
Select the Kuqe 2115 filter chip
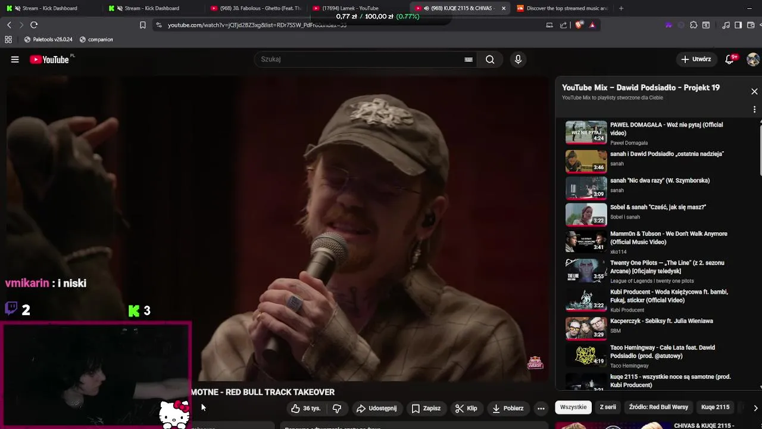click(x=715, y=407)
